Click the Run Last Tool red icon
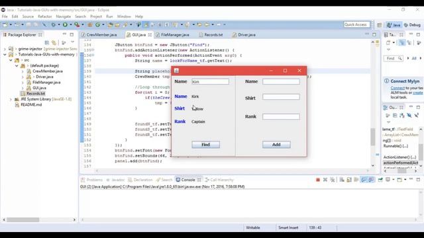This screenshot has width=424, height=238. click(x=77, y=24)
